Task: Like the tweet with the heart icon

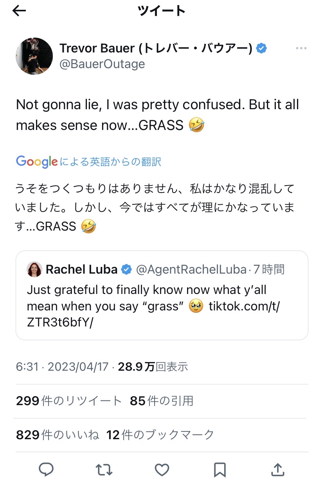Action: (162, 469)
